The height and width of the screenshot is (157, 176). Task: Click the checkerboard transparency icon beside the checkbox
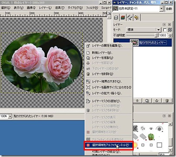[x=170, y=30]
